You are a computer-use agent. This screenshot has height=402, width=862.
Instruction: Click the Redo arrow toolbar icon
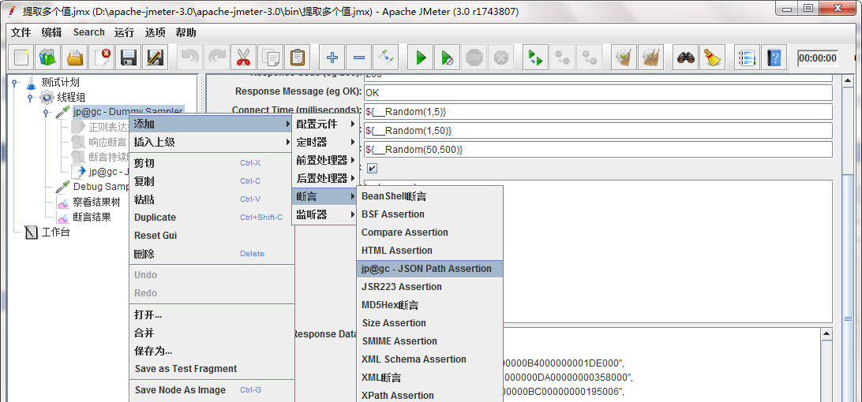pyautogui.click(x=216, y=57)
